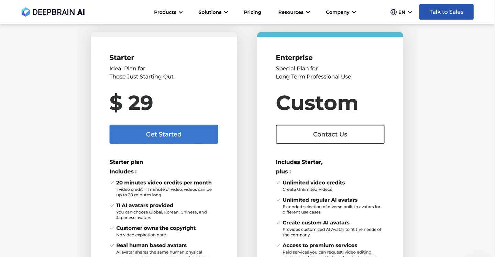Screen dimensions: 495x257
Task: Click checkmark beside Create custom AI avatars
Action: (x=278, y=222)
